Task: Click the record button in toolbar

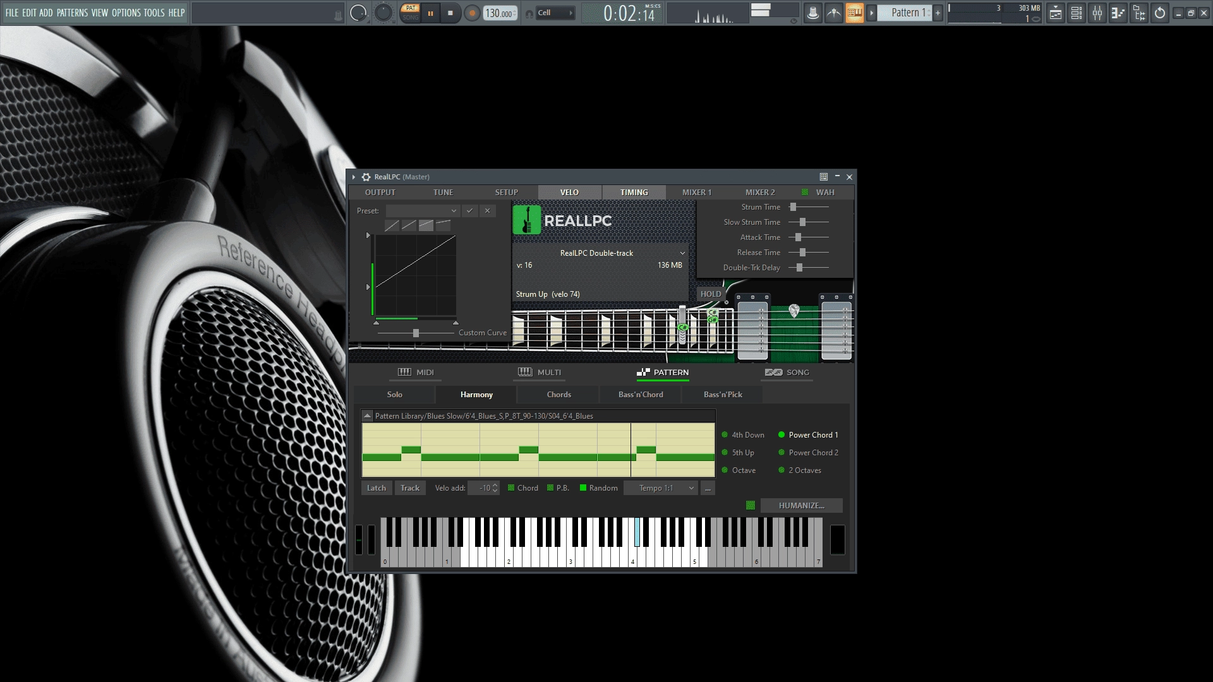Action: coord(472,13)
